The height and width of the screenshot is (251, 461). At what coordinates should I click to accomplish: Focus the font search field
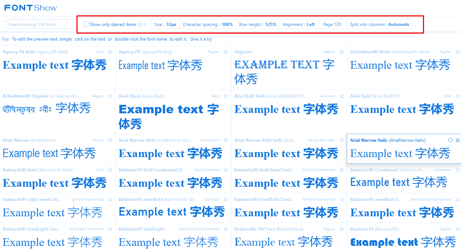click(41, 24)
